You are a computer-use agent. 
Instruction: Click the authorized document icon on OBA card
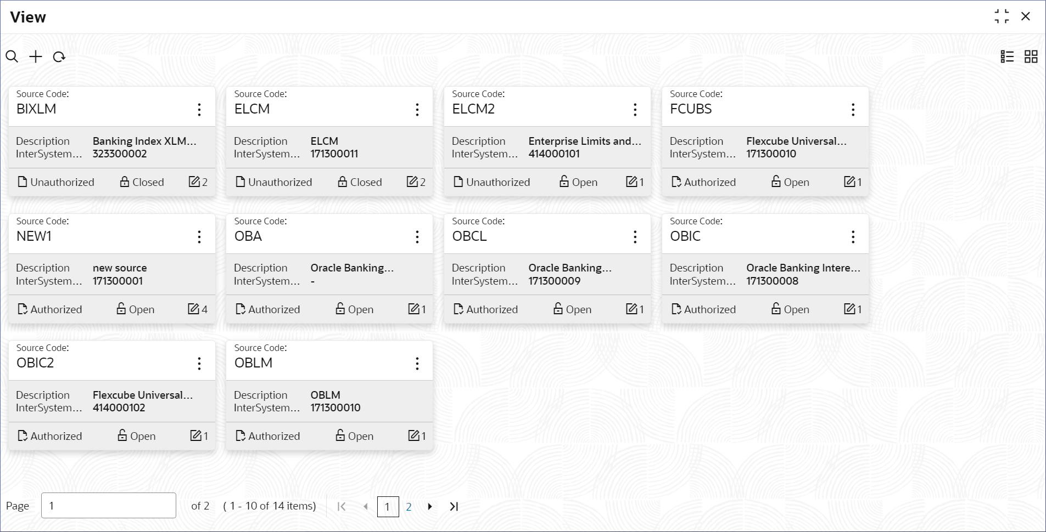click(x=240, y=309)
